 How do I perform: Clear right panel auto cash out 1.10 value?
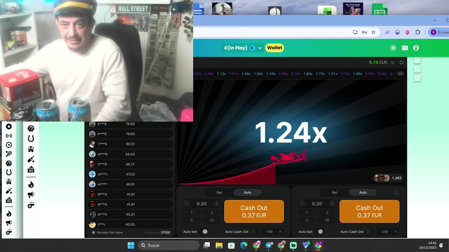396,232
